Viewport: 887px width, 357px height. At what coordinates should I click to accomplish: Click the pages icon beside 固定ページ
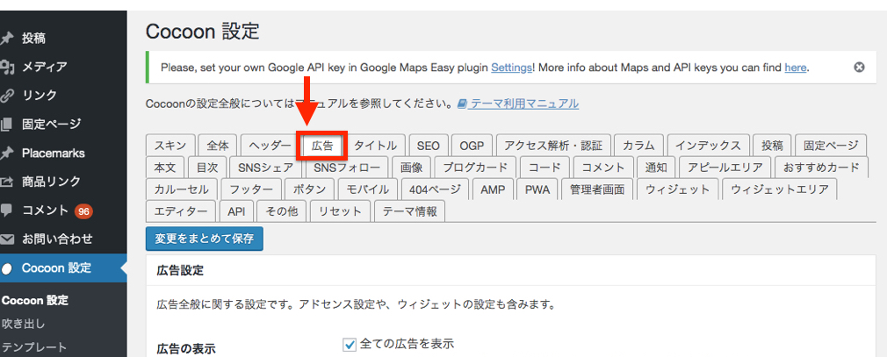pos(7,125)
